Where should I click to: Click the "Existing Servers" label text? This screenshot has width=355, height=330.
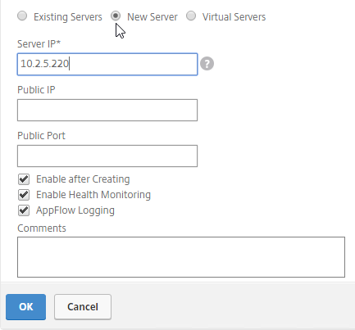(x=68, y=17)
